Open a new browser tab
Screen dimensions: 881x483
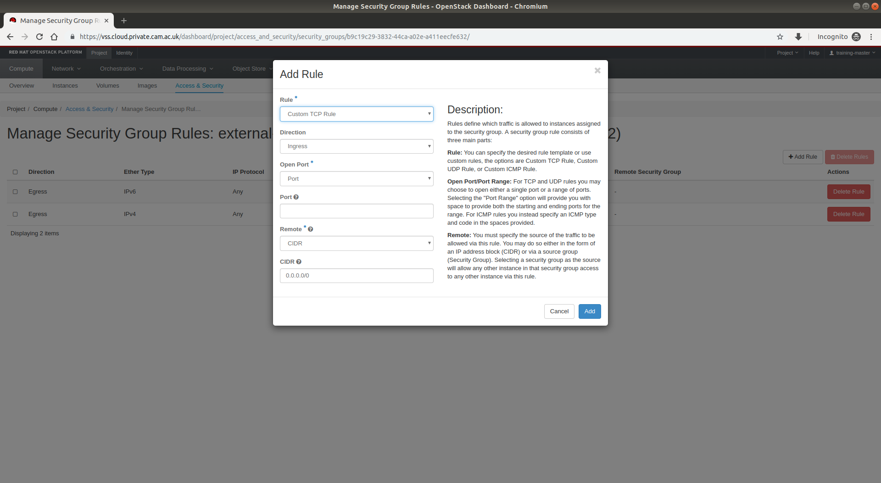(123, 21)
